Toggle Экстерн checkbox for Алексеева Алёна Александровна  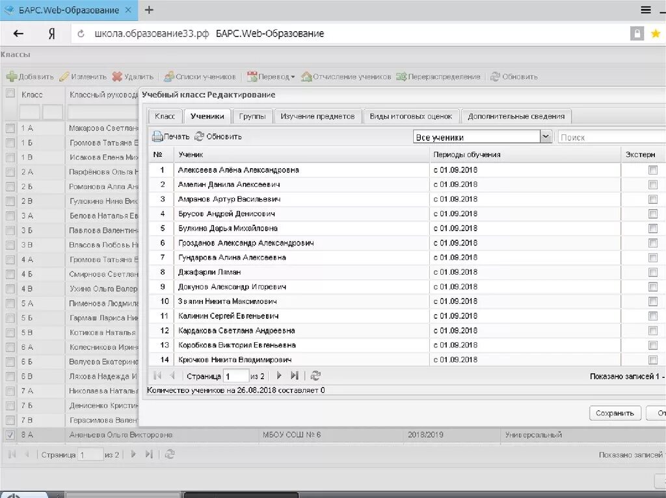[653, 170]
